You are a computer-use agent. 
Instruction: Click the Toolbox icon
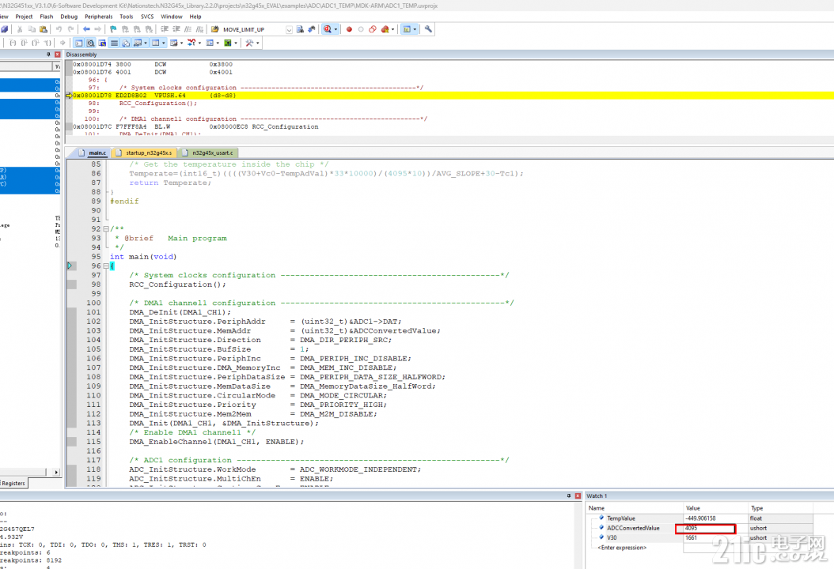coord(248,43)
